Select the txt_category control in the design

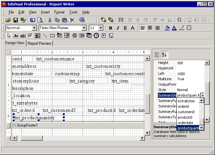pyautogui.click(x=88, y=81)
